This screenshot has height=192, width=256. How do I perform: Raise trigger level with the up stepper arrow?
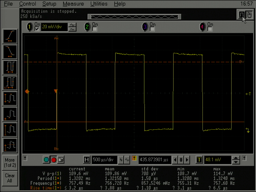(x=236, y=157)
